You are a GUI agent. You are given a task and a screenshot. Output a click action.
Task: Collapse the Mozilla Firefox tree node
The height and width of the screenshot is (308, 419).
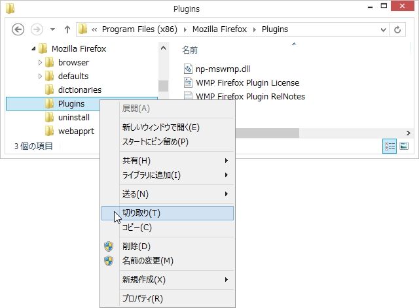(x=33, y=48)
